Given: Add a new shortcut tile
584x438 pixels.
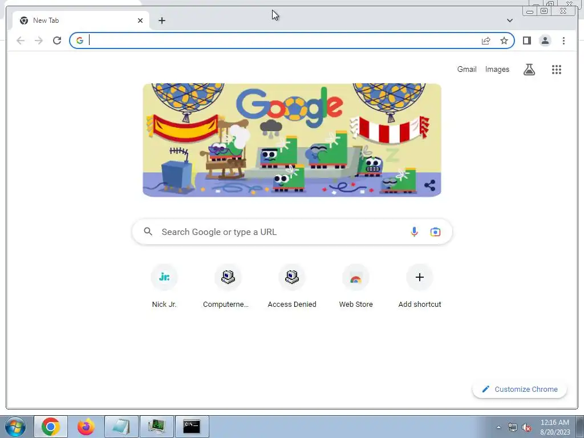Looking at the screenshot, I should point(420,286).
